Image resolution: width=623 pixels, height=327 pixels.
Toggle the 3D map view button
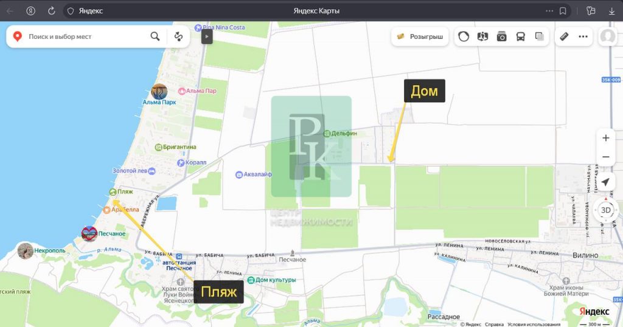[x=606, y=210]
